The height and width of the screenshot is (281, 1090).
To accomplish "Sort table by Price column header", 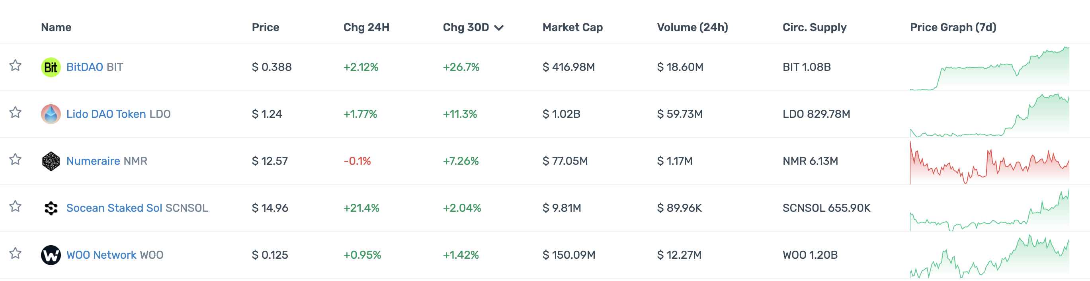I will coord(265,27).
